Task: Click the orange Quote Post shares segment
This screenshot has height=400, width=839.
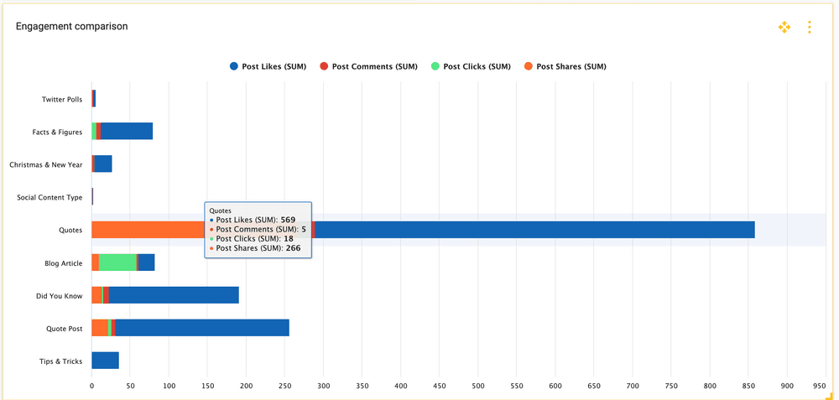Action: 100,328
